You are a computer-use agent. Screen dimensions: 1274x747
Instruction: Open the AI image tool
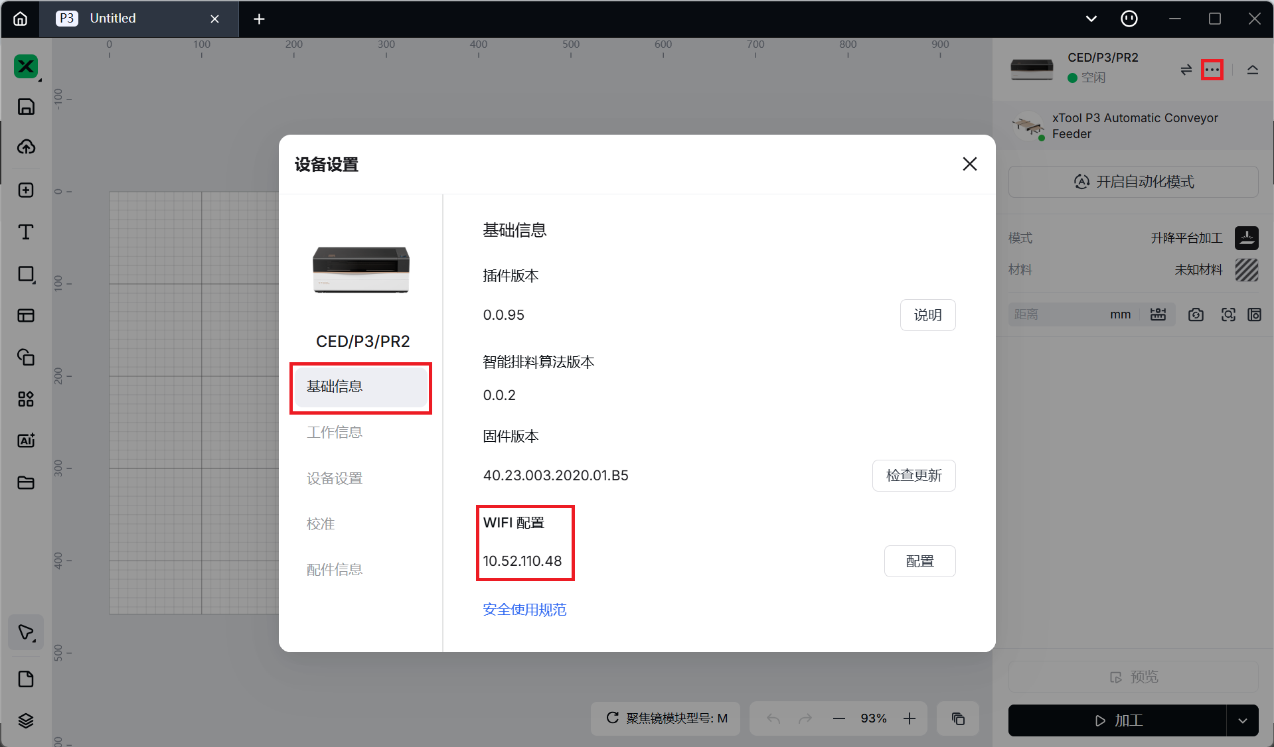(26, 441)
